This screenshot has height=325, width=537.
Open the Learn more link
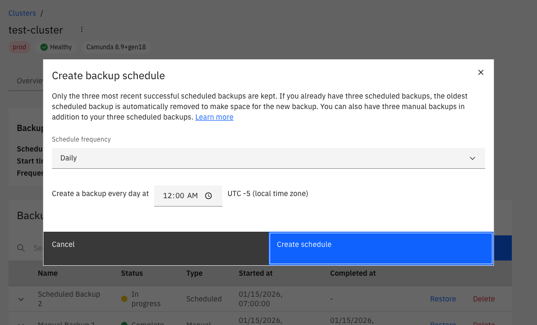click(214, 117)
